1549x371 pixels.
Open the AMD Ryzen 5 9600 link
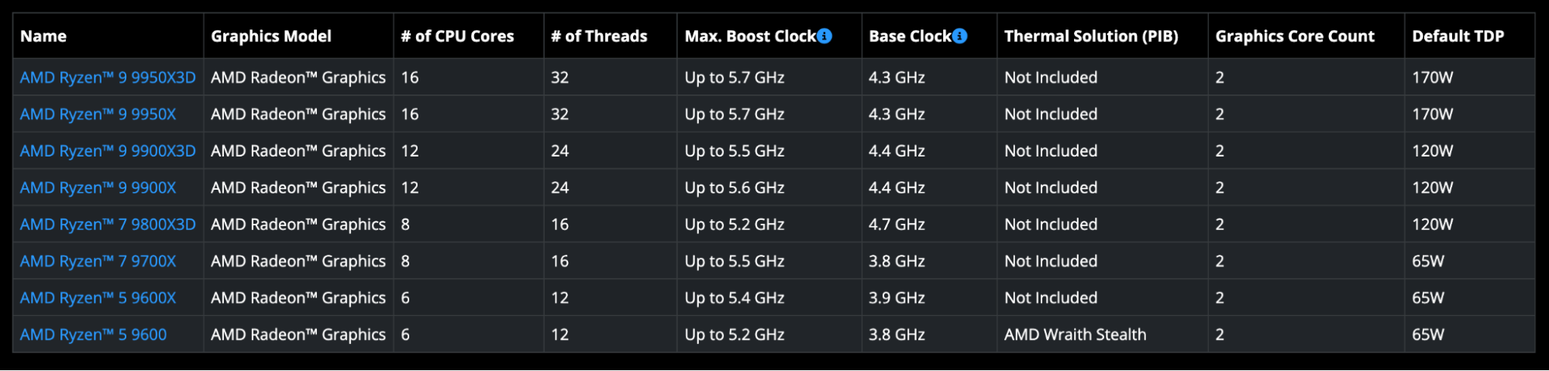(x=93, y=335)
